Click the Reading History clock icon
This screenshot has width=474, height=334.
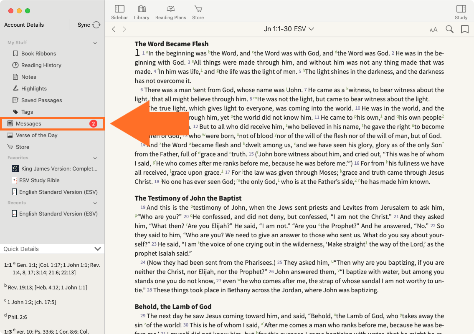pyautogui.click(x=15, y=65)
